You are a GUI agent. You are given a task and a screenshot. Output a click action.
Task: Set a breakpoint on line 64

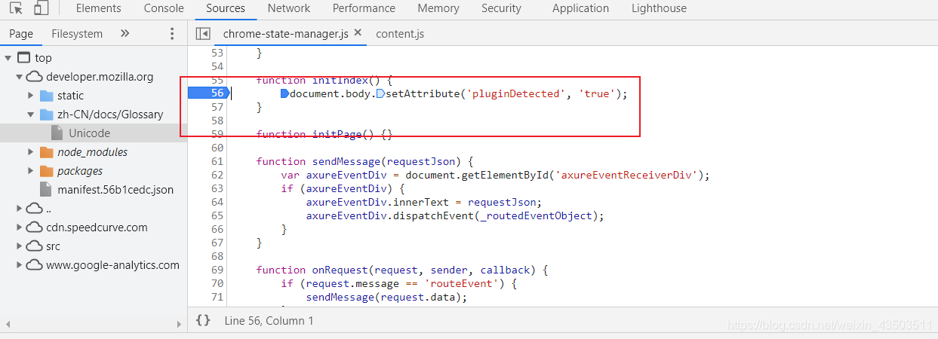217,202
